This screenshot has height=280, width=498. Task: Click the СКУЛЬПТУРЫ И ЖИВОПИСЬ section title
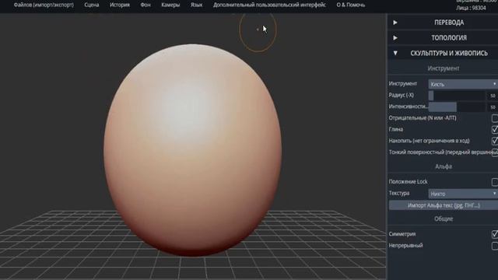pos(449,53)
